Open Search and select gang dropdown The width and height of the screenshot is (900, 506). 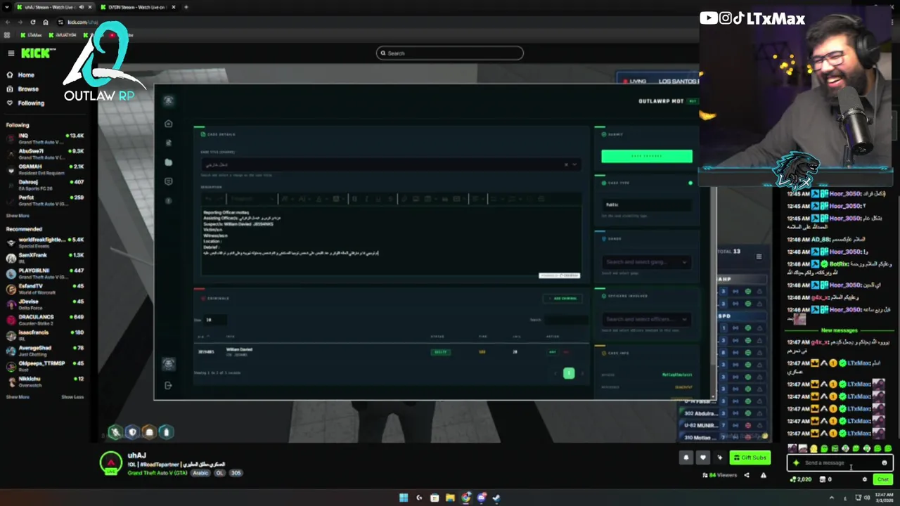pos(647,262)
